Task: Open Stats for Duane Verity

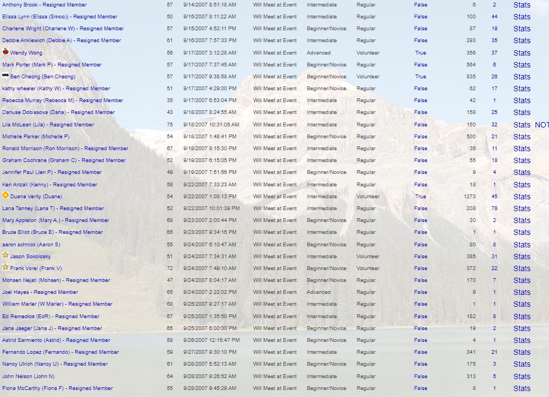Action: coord(521,197)
